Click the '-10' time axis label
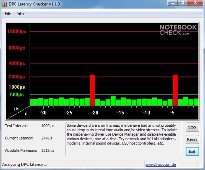Image resolution: width=205 pixels, height=170 pixels. coord(146,113)
